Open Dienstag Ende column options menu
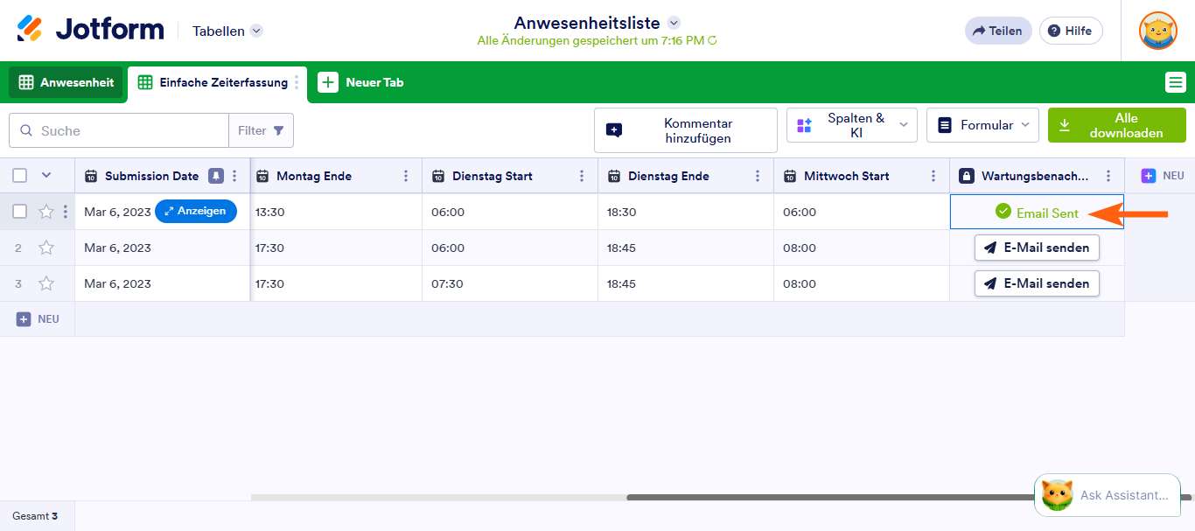Viewport: 1195px width, 531px height. click(x=758, y=176)
